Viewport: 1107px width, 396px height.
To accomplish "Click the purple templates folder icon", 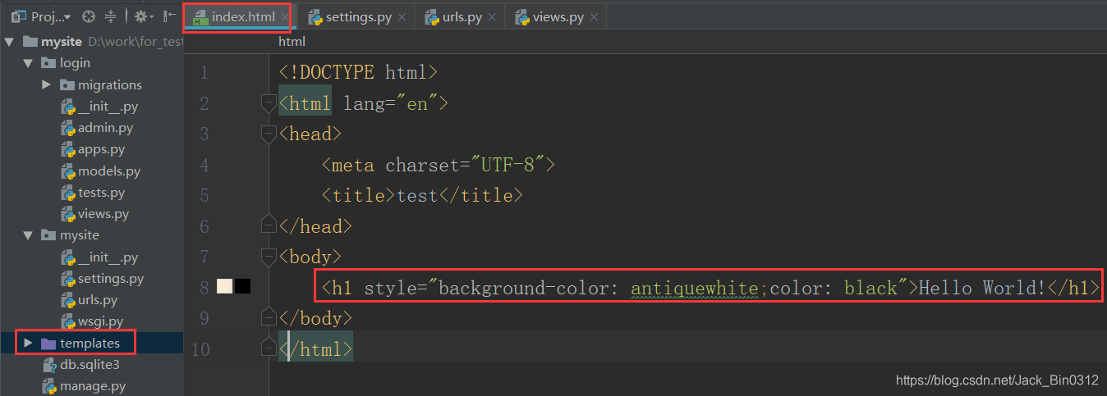I will (48, 343).
